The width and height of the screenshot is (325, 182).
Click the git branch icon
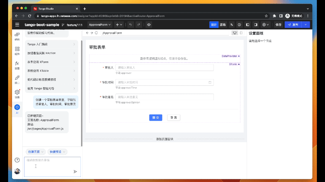[x=63, y=25]
